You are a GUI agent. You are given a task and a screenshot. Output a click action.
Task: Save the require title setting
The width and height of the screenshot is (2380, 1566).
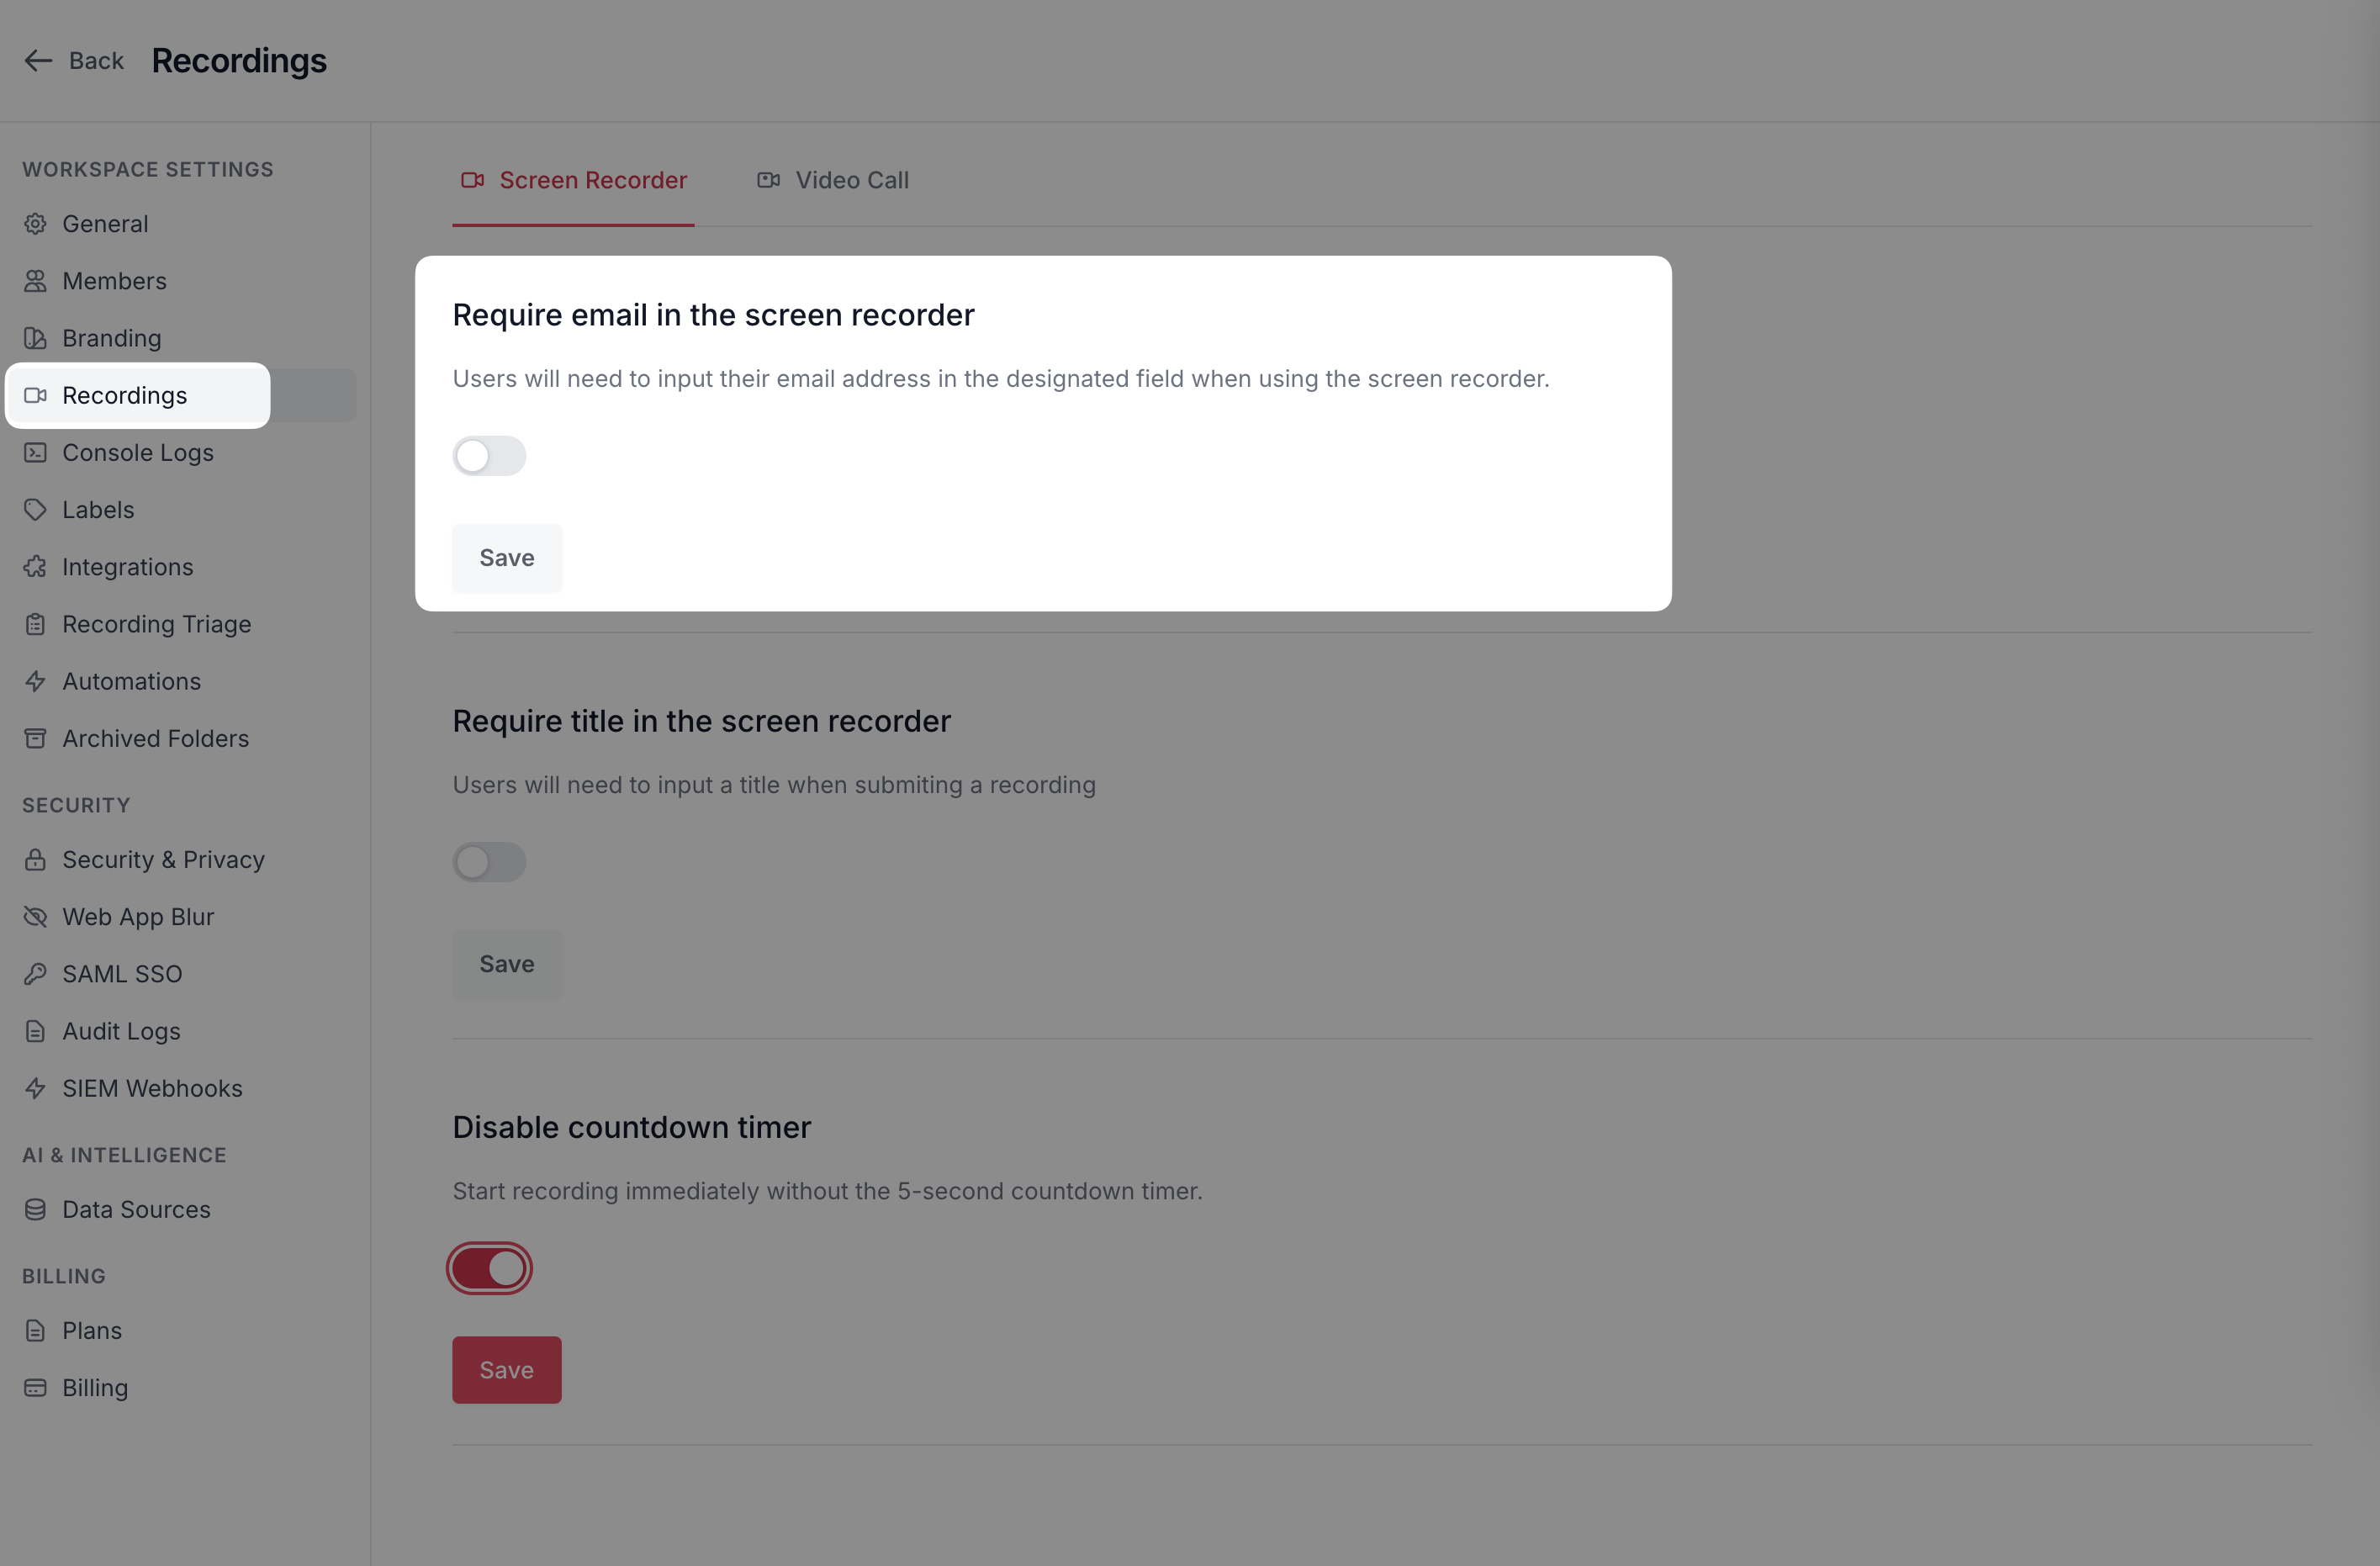507,964
